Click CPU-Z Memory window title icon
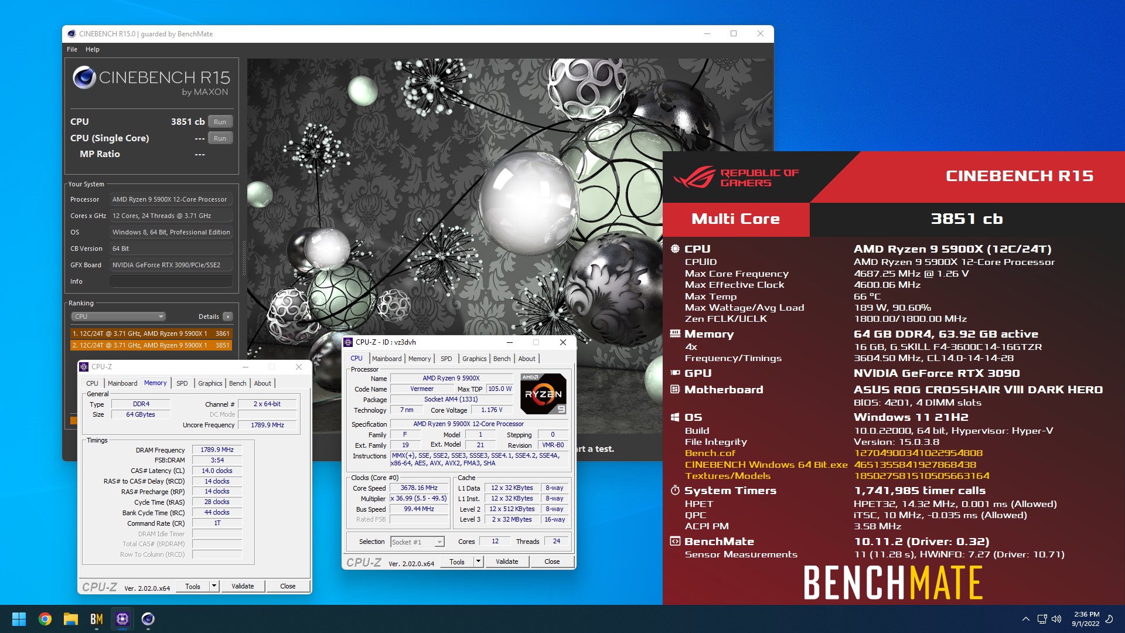The width and height of the screenshot is (1125, 633). tap(84, 367)
